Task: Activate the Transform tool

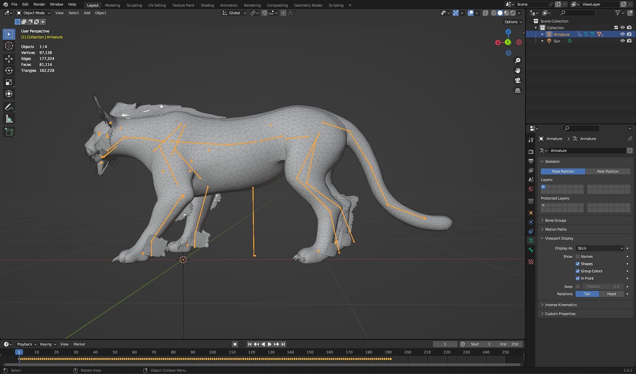Action: (9, 94)
